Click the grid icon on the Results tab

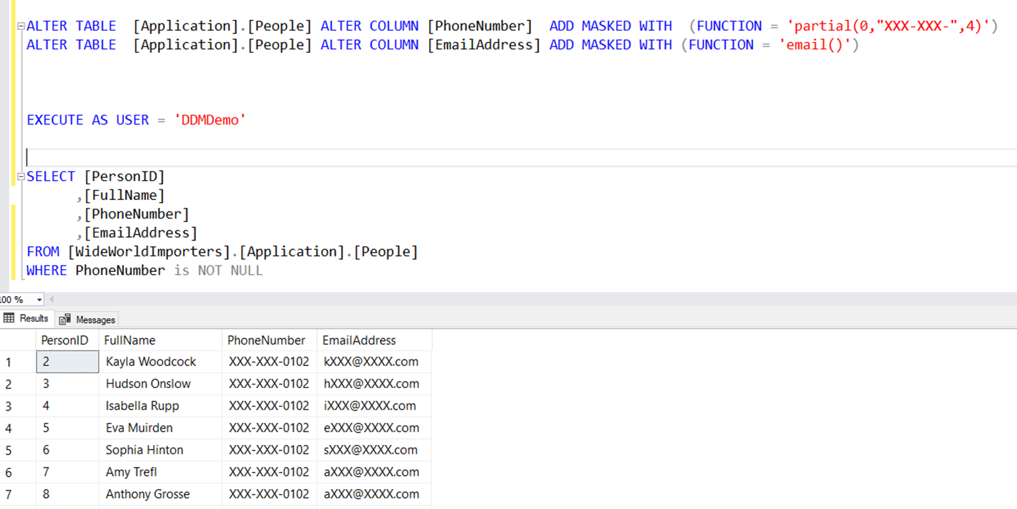pos(10,319)
